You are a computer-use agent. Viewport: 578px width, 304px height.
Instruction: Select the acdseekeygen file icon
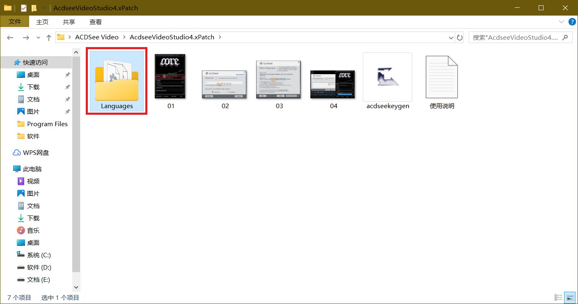pyautogui.click(x=387, y=77)
